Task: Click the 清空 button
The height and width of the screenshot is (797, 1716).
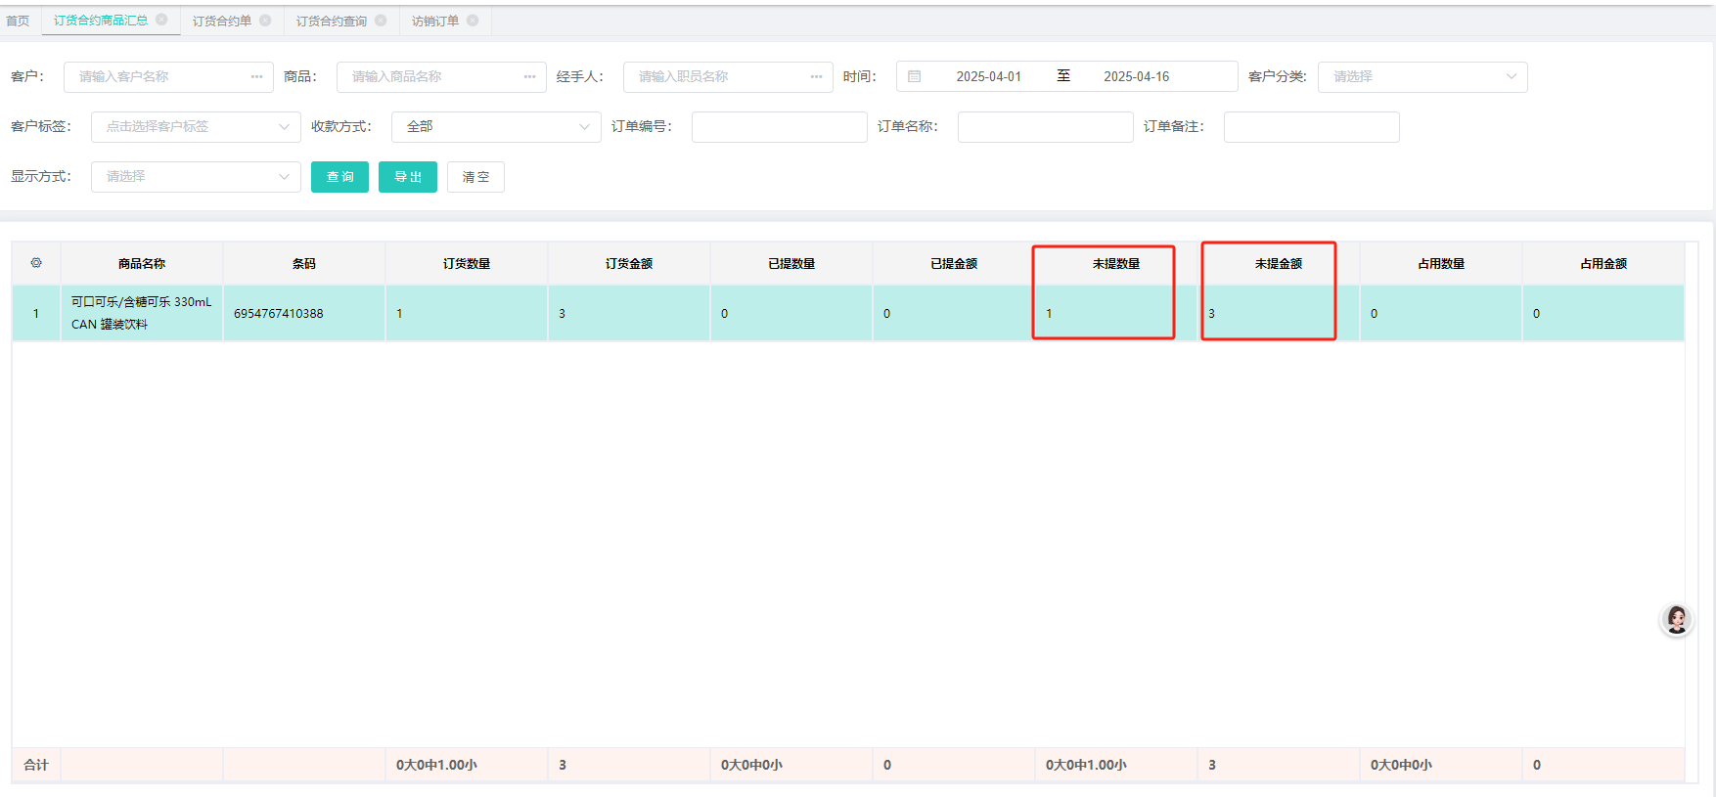Action: pyautogui.click(x=475, y=177)
